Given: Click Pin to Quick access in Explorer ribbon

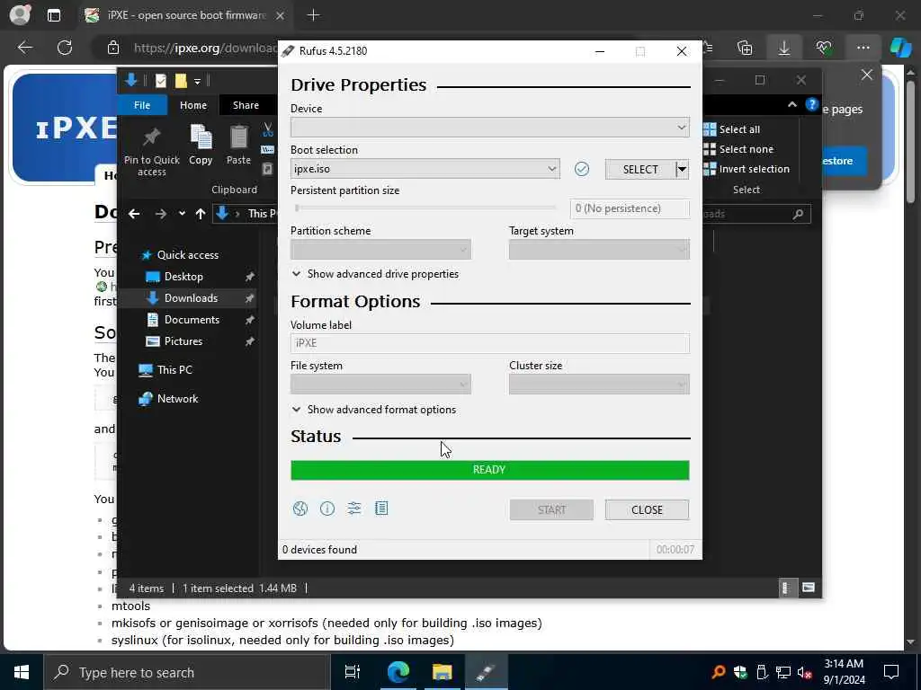Looking at the screenshot, I should click(x=151, y=151).
